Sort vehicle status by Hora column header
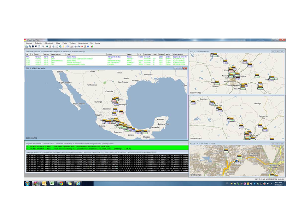This screenshot has height=212, width=298. [x=39, y=54]
